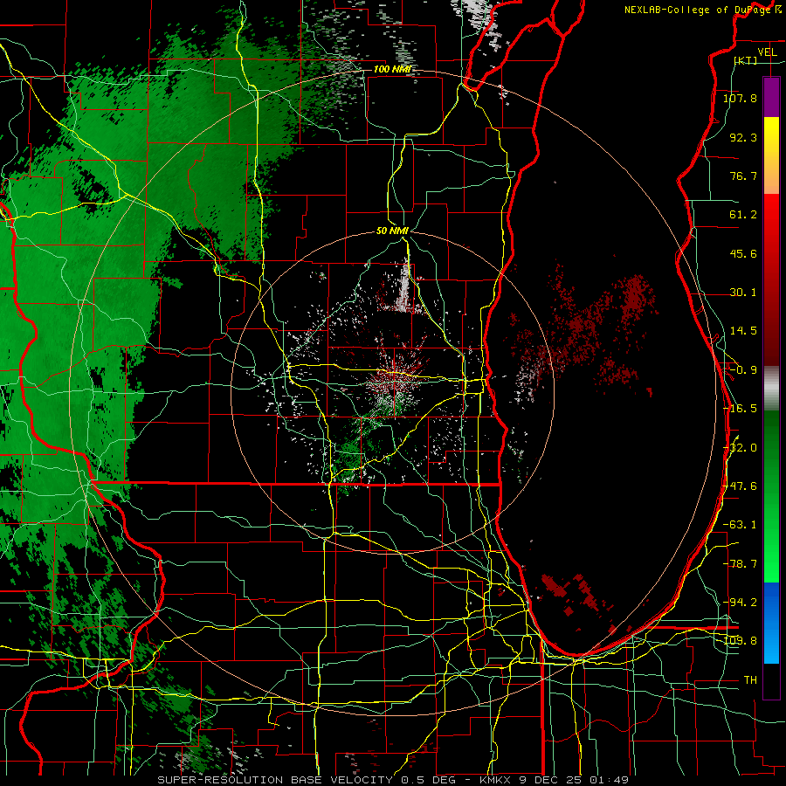Select the -78.7 scale value

[x=740, y=564]
